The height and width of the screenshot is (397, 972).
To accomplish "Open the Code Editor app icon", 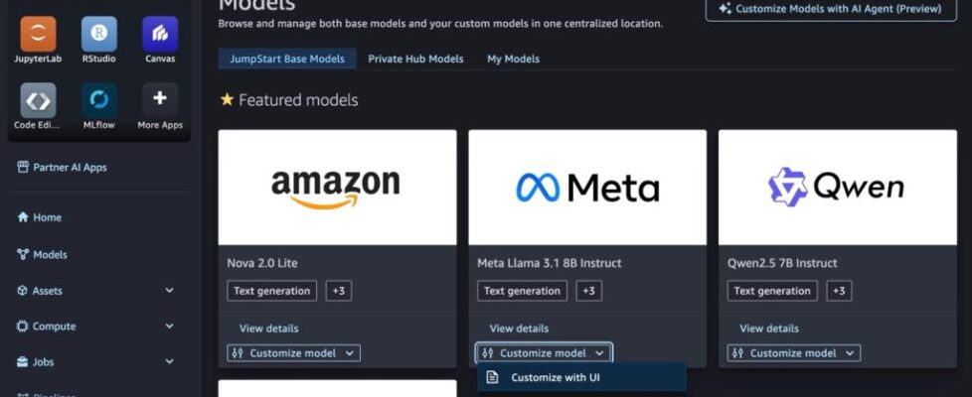I will (x=38, y=100).
